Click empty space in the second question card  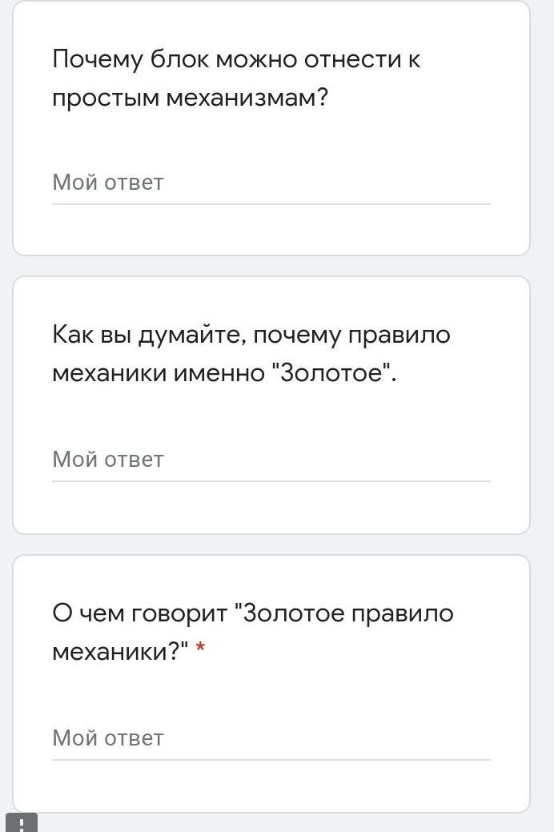pos(271,509)
